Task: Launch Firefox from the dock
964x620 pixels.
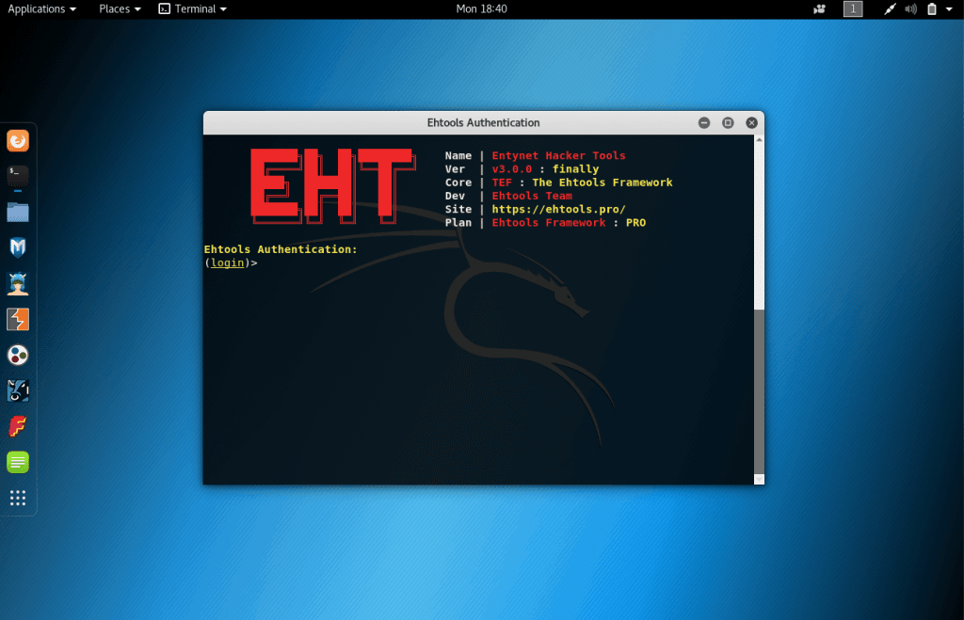Action: click(x=18, y=141)
